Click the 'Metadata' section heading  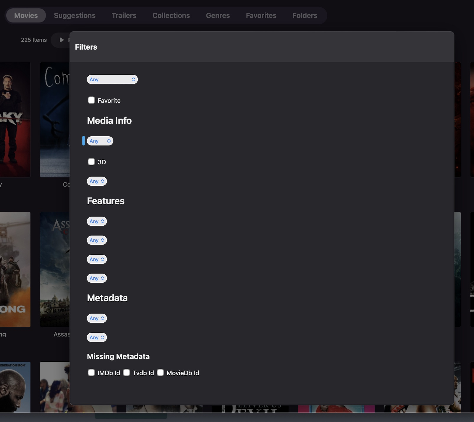(107, 298)
